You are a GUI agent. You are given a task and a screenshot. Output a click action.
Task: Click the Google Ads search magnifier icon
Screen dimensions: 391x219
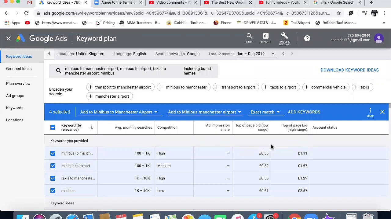point(249,36)
